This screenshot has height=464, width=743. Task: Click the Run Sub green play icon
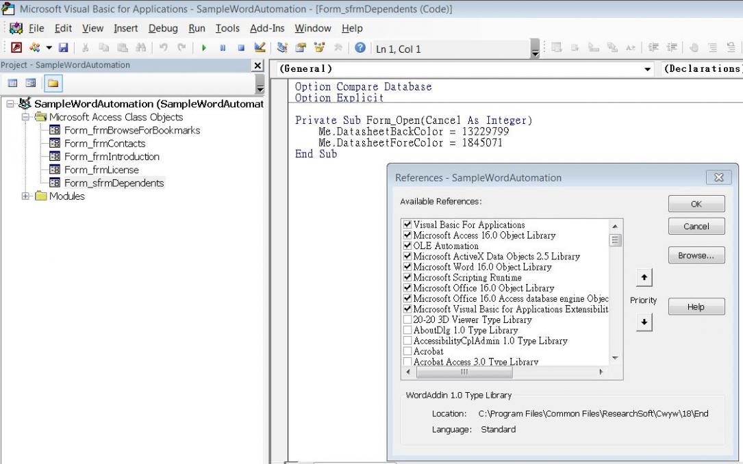pos(203,49)
